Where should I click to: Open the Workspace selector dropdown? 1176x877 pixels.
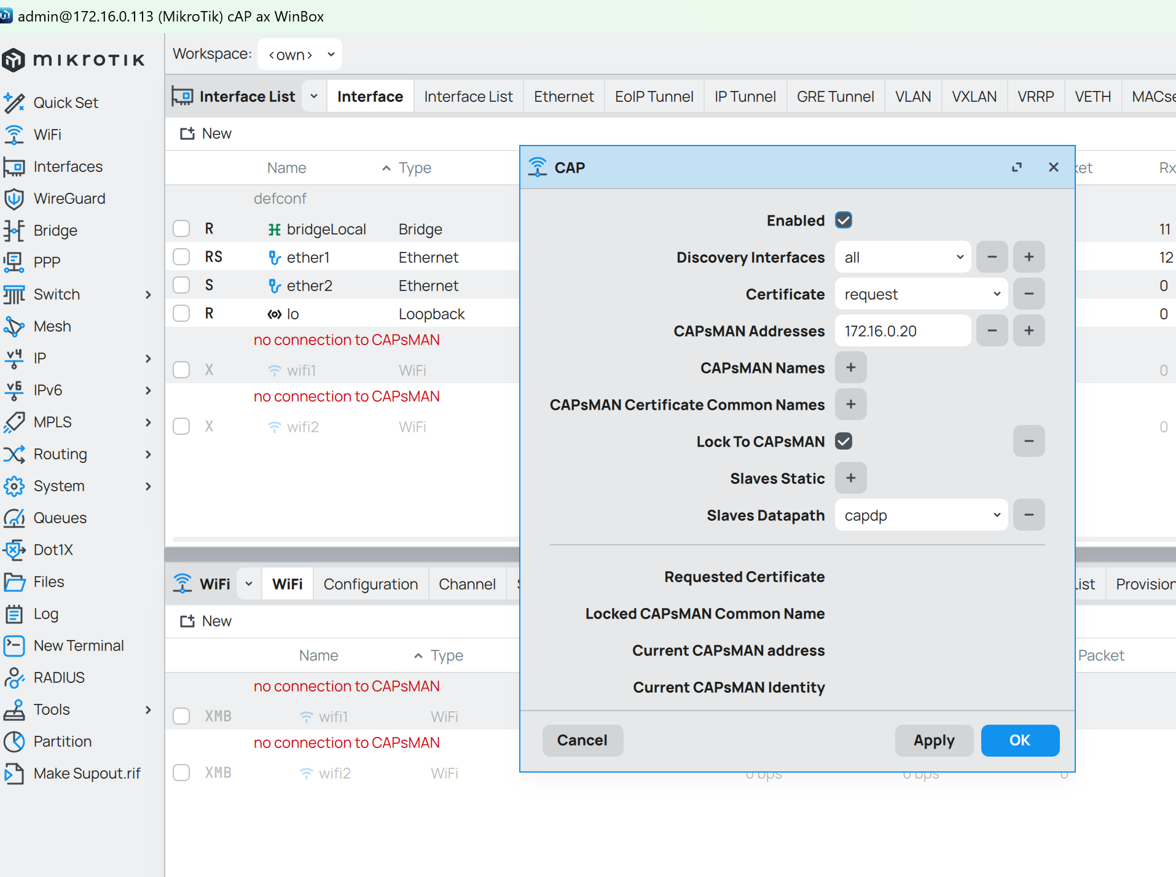coord(299,55)
